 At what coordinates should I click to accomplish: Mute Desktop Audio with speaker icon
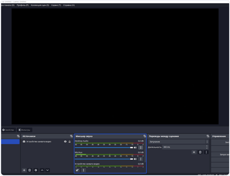click(x=135, y=147)
